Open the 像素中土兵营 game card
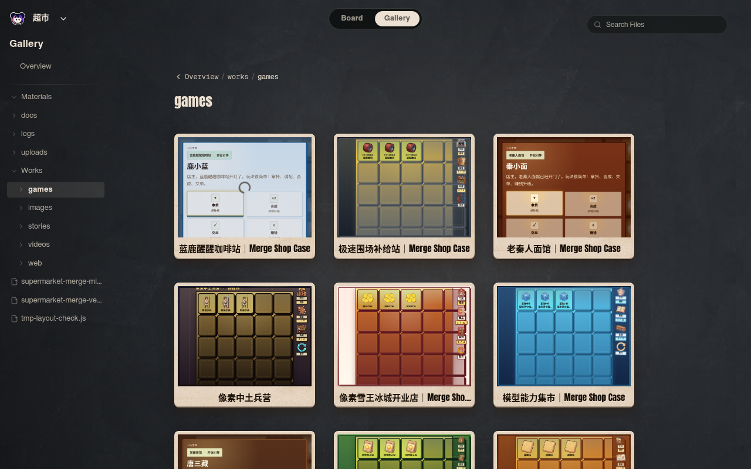This screenshot has width=751, height=469. pyautogui.click(x=245, y=345)
